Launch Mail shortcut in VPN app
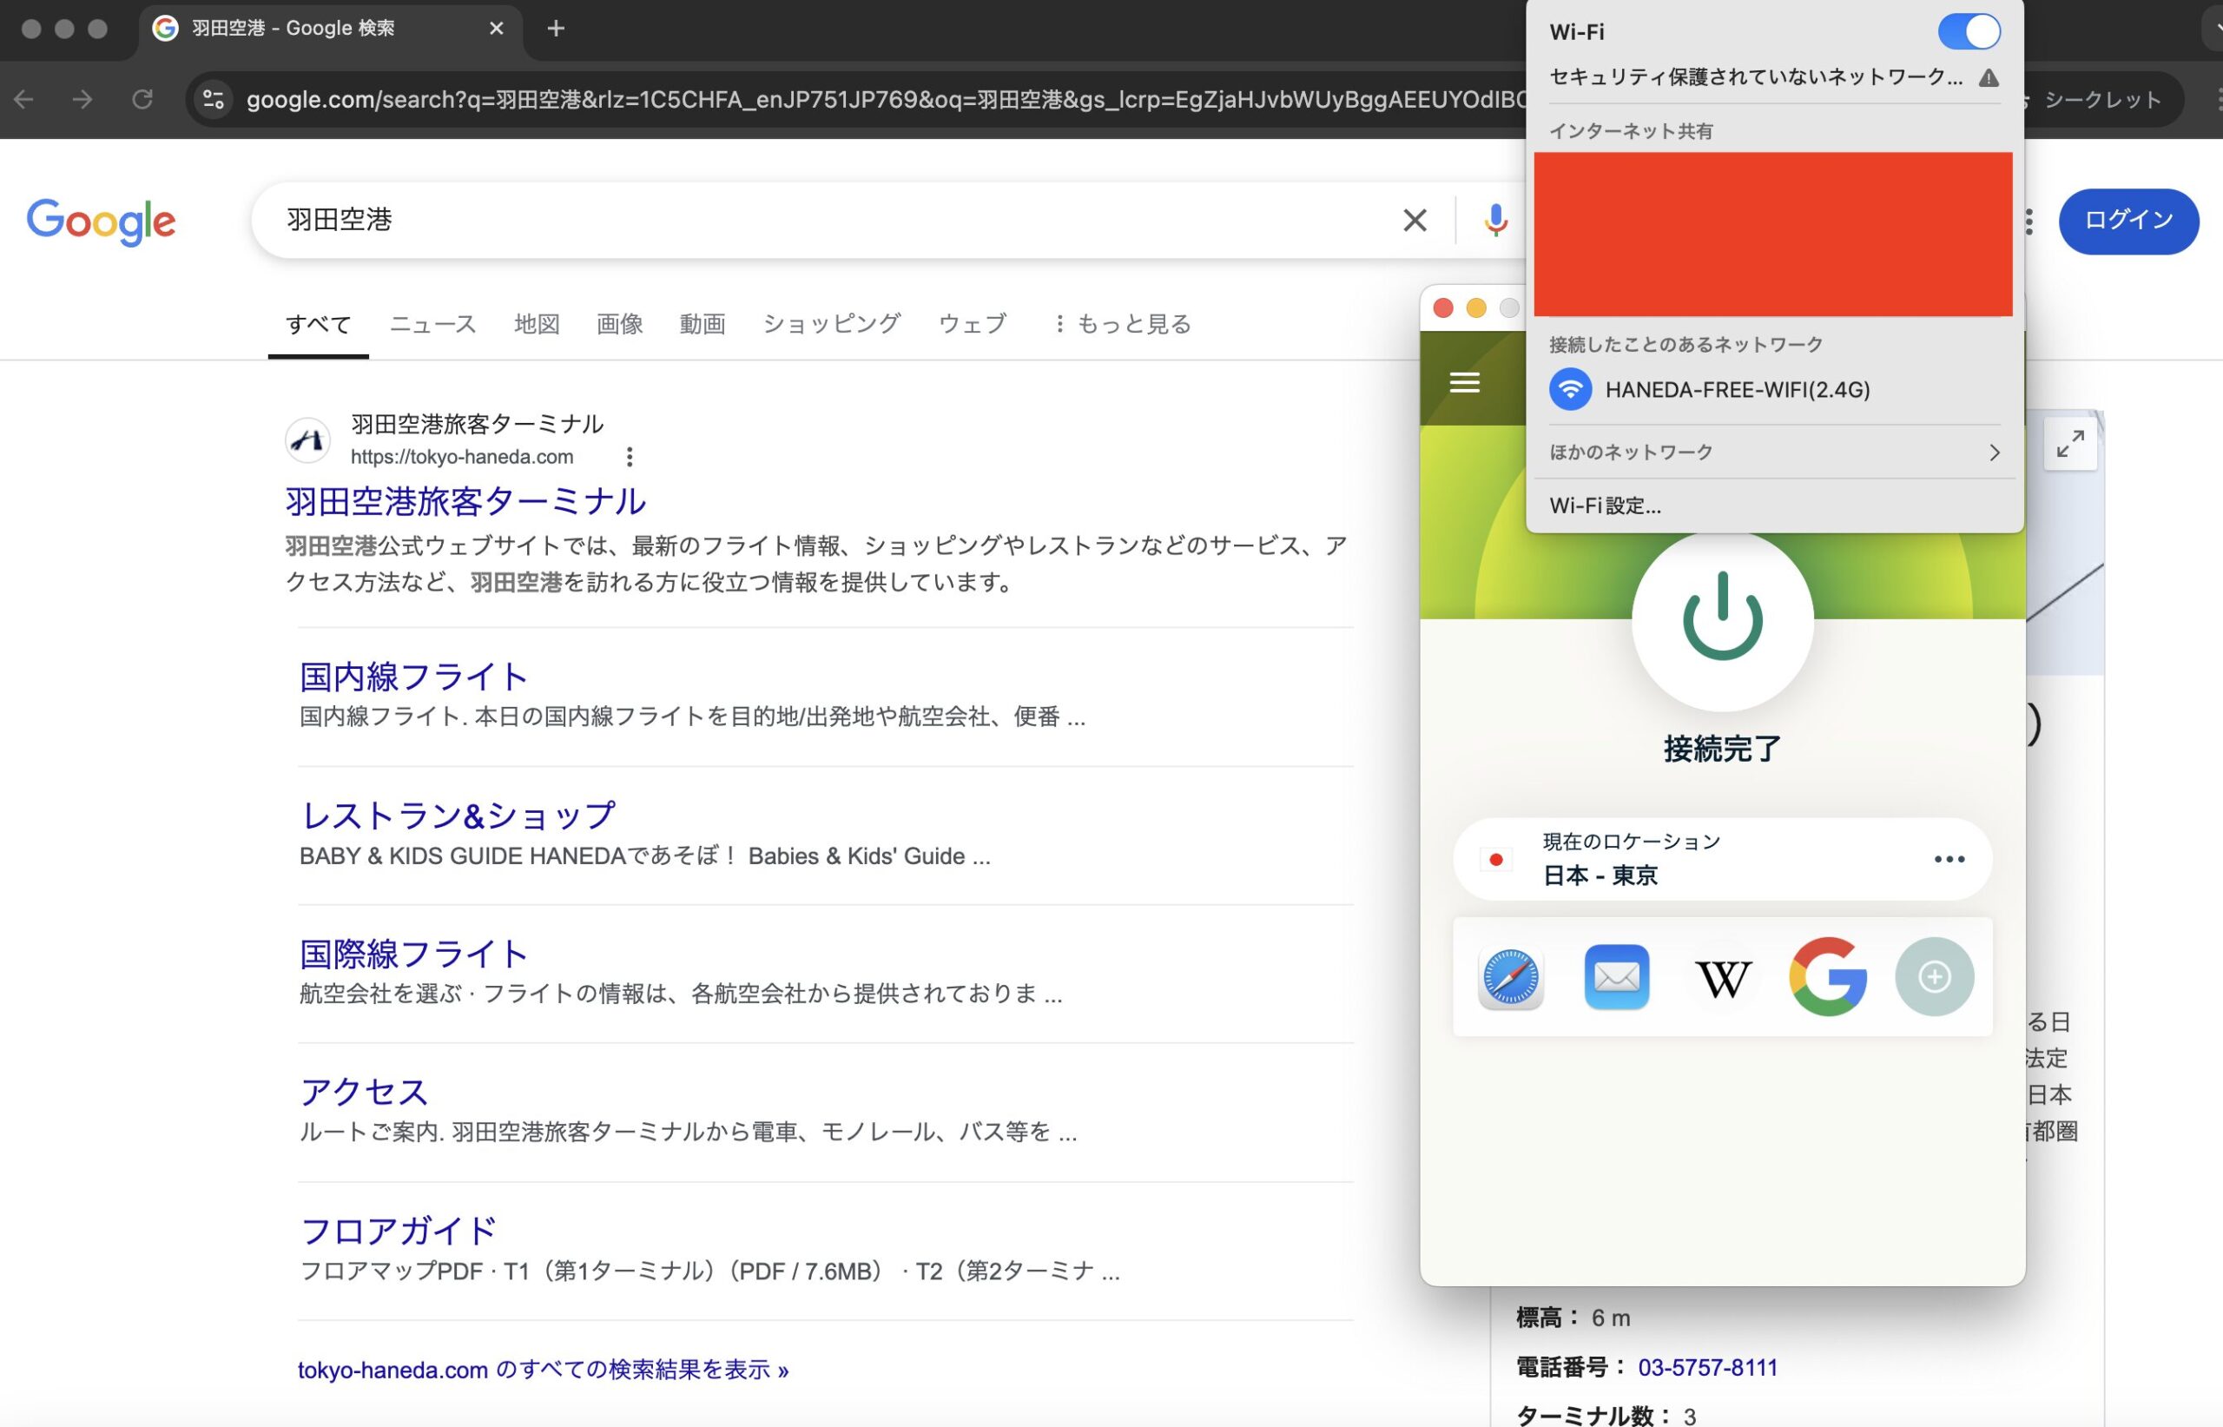 [x=1616, y=976]
